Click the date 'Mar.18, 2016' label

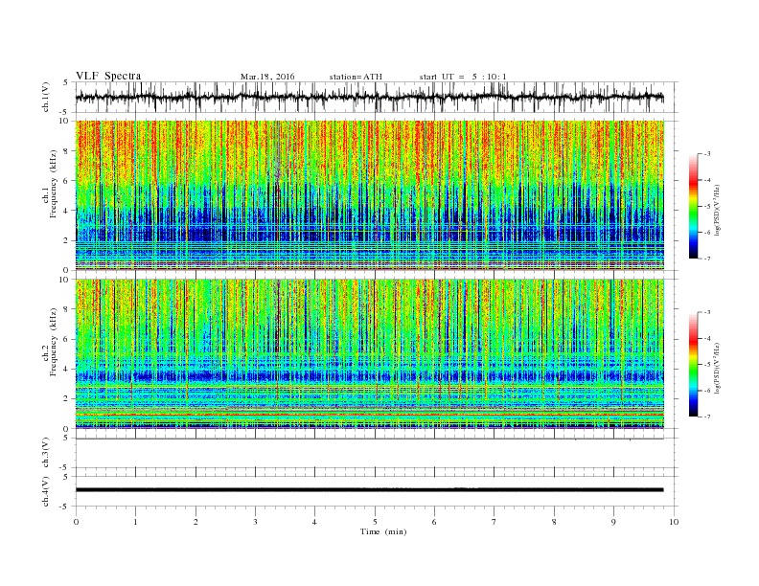pyautogui.click(x=267, y=77)
